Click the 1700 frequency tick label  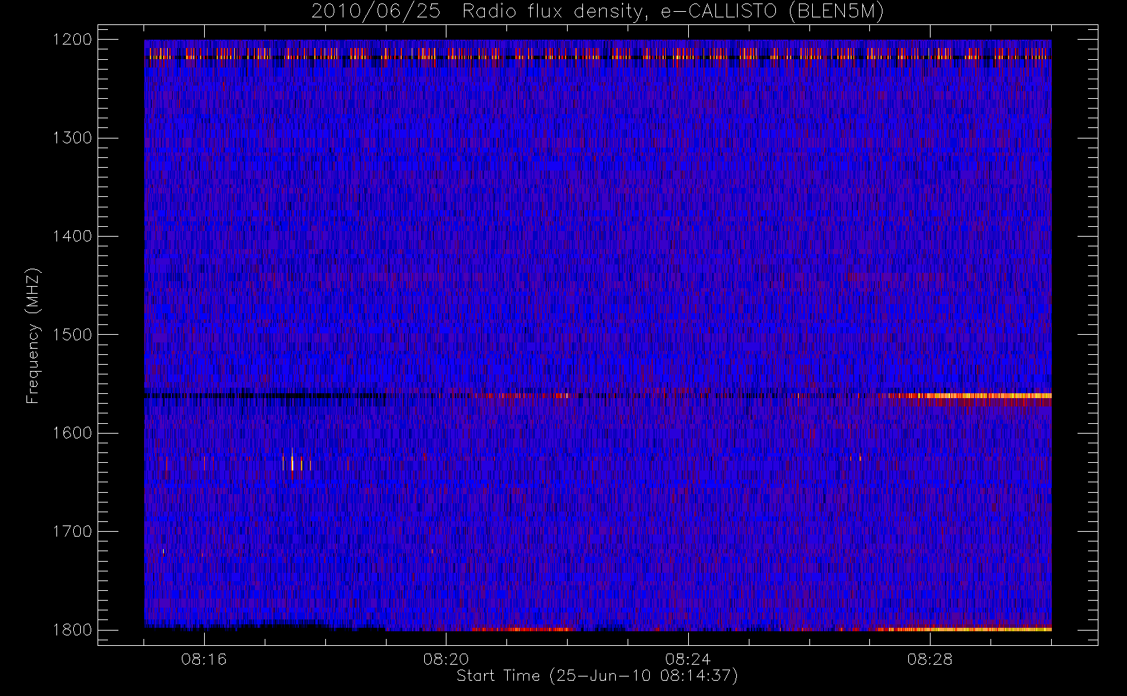[72, 532]
